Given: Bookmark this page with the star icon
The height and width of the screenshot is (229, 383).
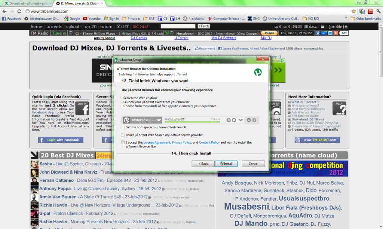Looking at the screenshot, I should (x=353, y=11).
